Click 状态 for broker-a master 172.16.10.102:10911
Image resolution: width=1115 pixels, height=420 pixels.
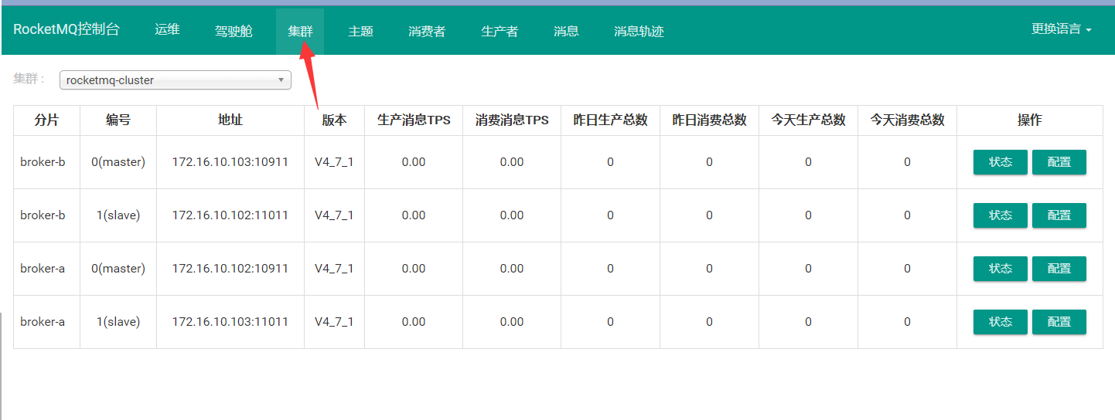(x=1001, y=269)
